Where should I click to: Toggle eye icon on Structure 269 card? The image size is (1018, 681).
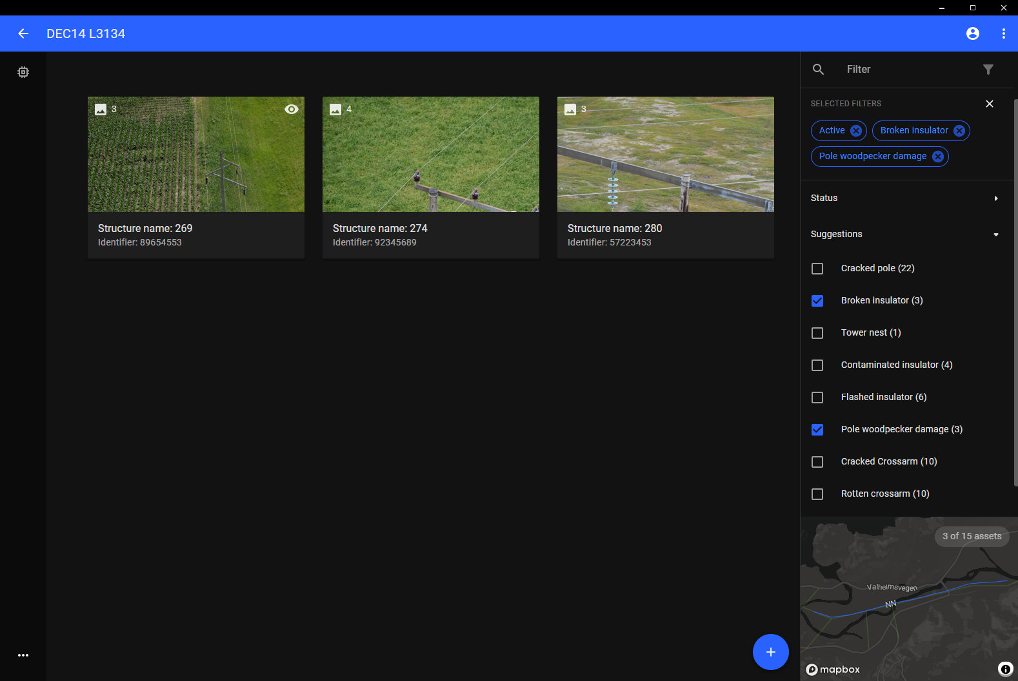292,110
